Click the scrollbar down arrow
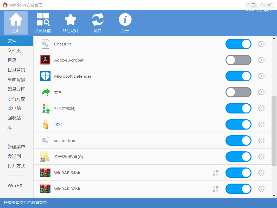The width and height of the screenshot is (277, 208). click(x=274, y=195)
